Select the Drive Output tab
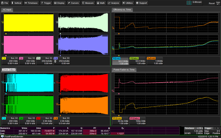The width and height of the screenshot is (221, 138). click(x=9, y=70)
